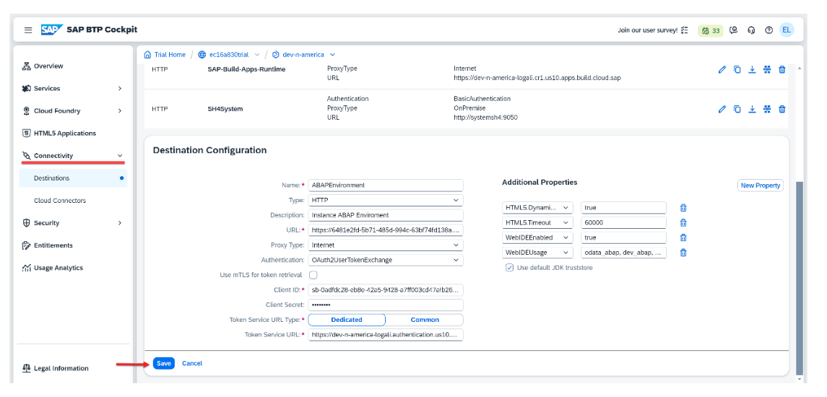827x397 pixels.
Task: Toggle Use default JDK truststore checkbox
Action: coord(509,267)
